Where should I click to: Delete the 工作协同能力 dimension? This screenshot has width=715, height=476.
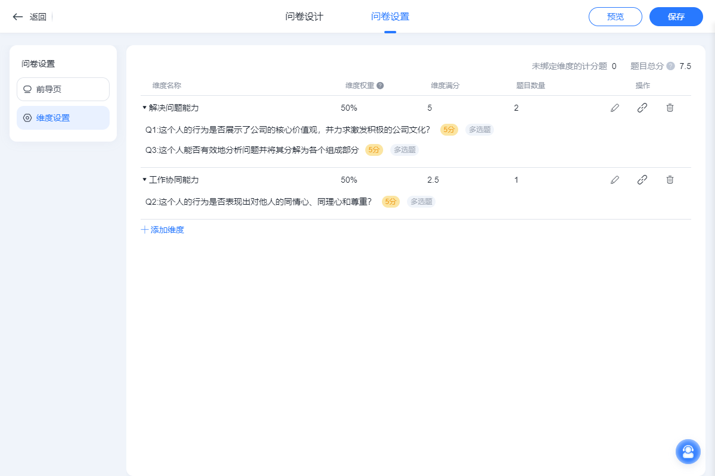coord(670,180)
